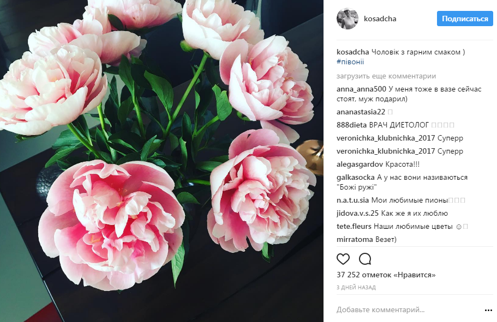Open the three-dots more options menu
The height and width of the screenshot is (322, 497).
pos(488,310)
